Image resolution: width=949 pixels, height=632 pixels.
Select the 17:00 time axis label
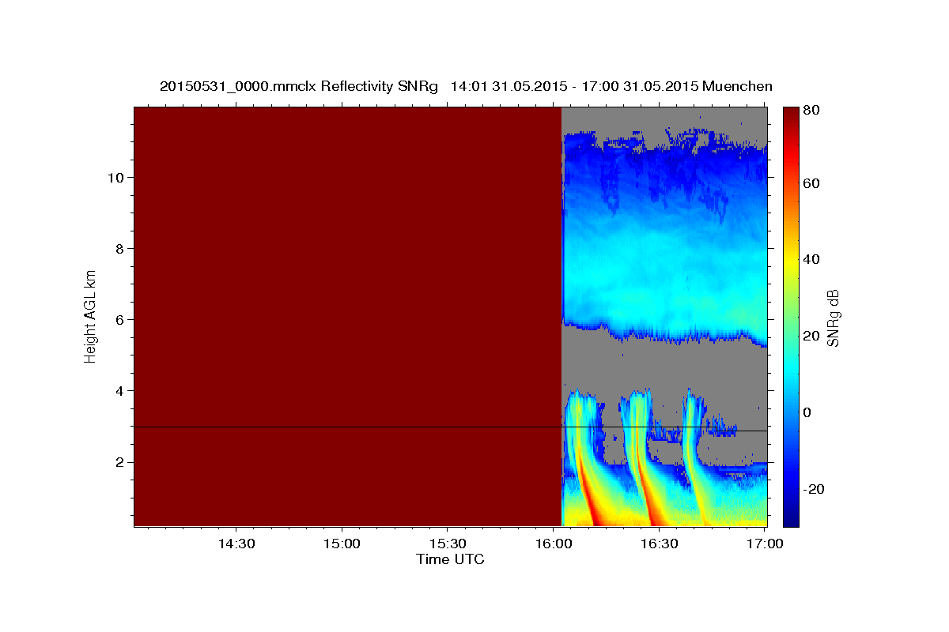766,544
